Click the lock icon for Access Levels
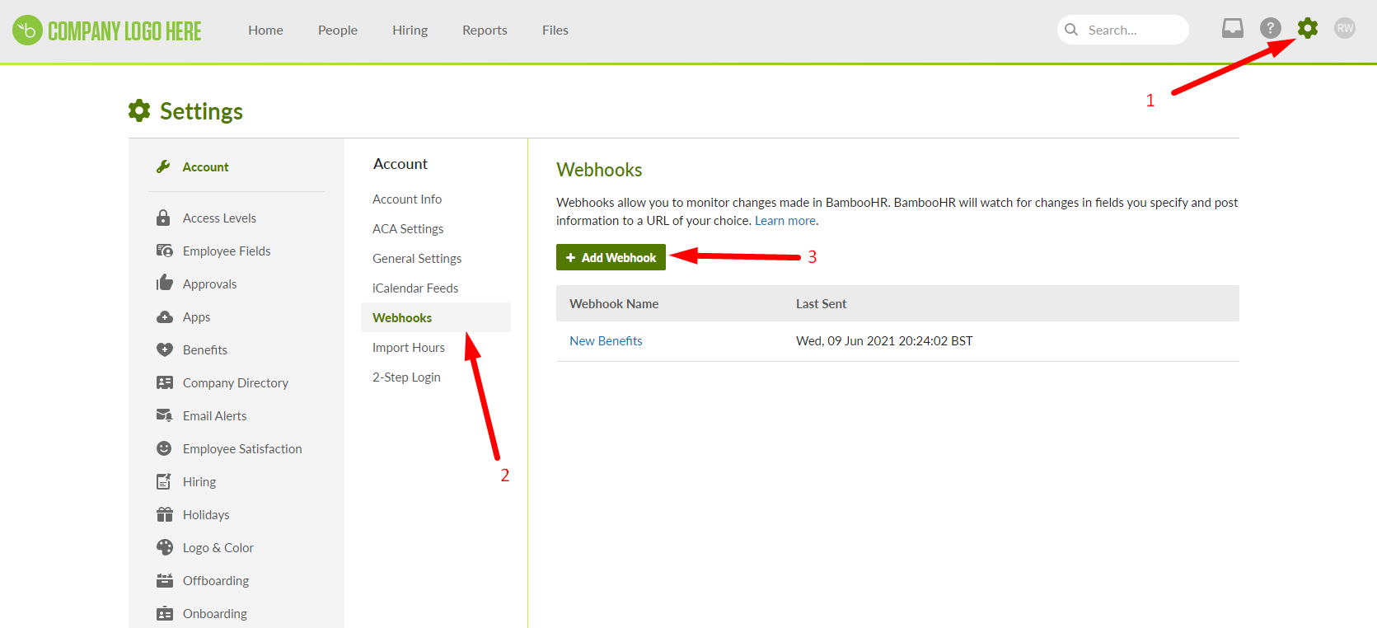The image size is (1377, 628). pyautogui.click(x=163, y=218)
